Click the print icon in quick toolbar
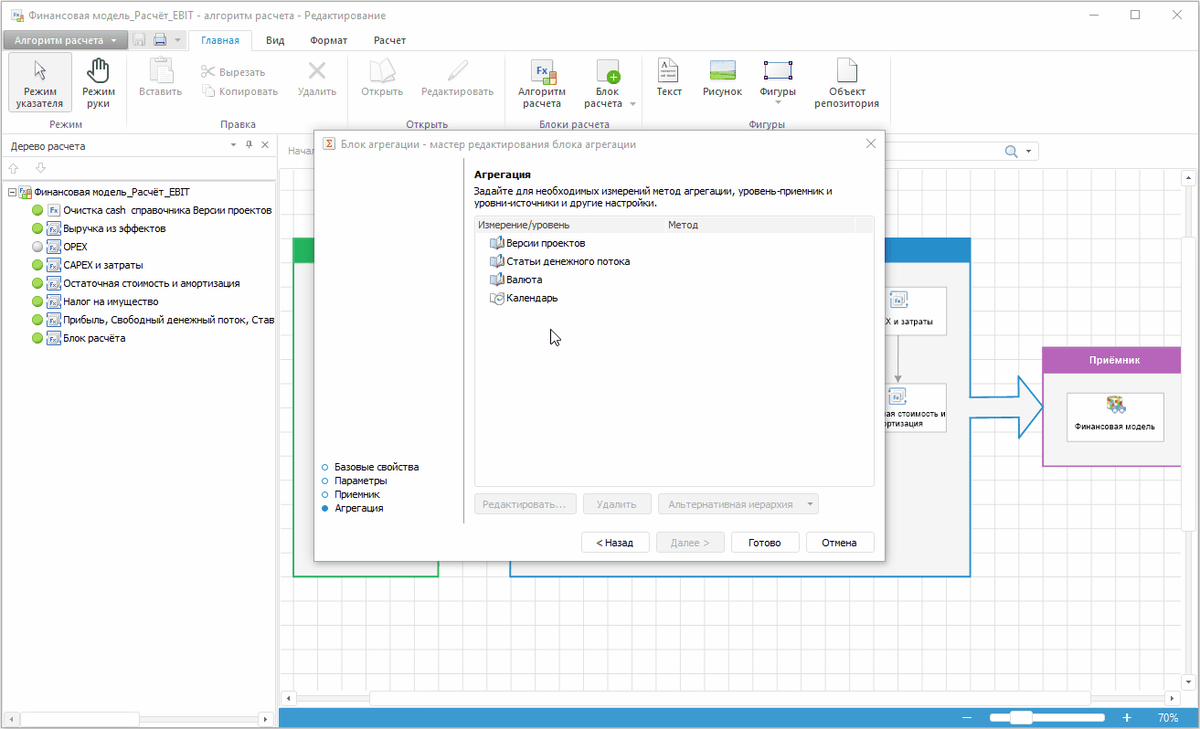The width and height of the screenshot is (1200, 729). (160, 40)
